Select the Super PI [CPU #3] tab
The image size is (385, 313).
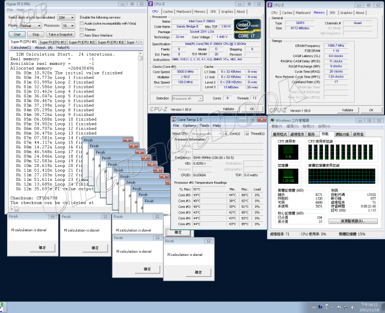pos(111,42)
